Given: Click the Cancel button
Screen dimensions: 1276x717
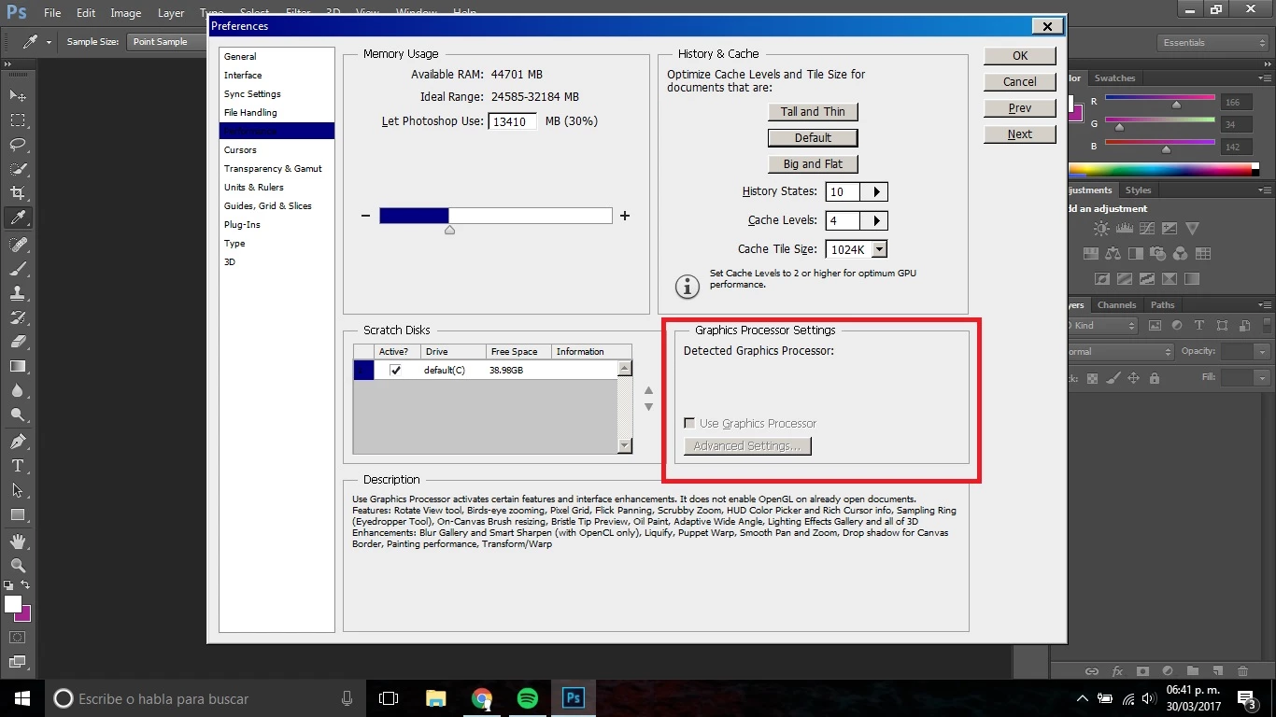Looking at the screenshot, I should 1020,82.
